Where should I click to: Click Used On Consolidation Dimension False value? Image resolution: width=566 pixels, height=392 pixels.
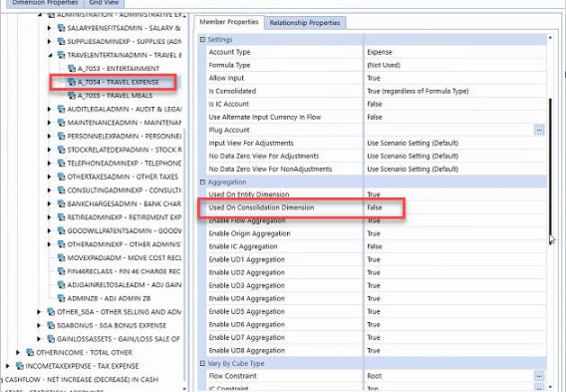[x=375, y=207]
